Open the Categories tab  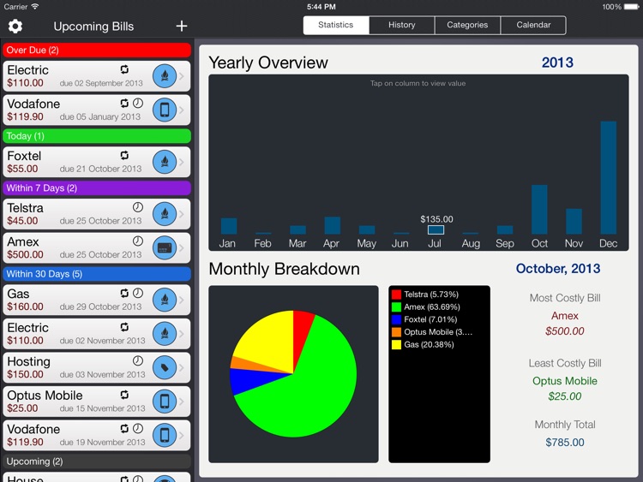pos(467,25)
